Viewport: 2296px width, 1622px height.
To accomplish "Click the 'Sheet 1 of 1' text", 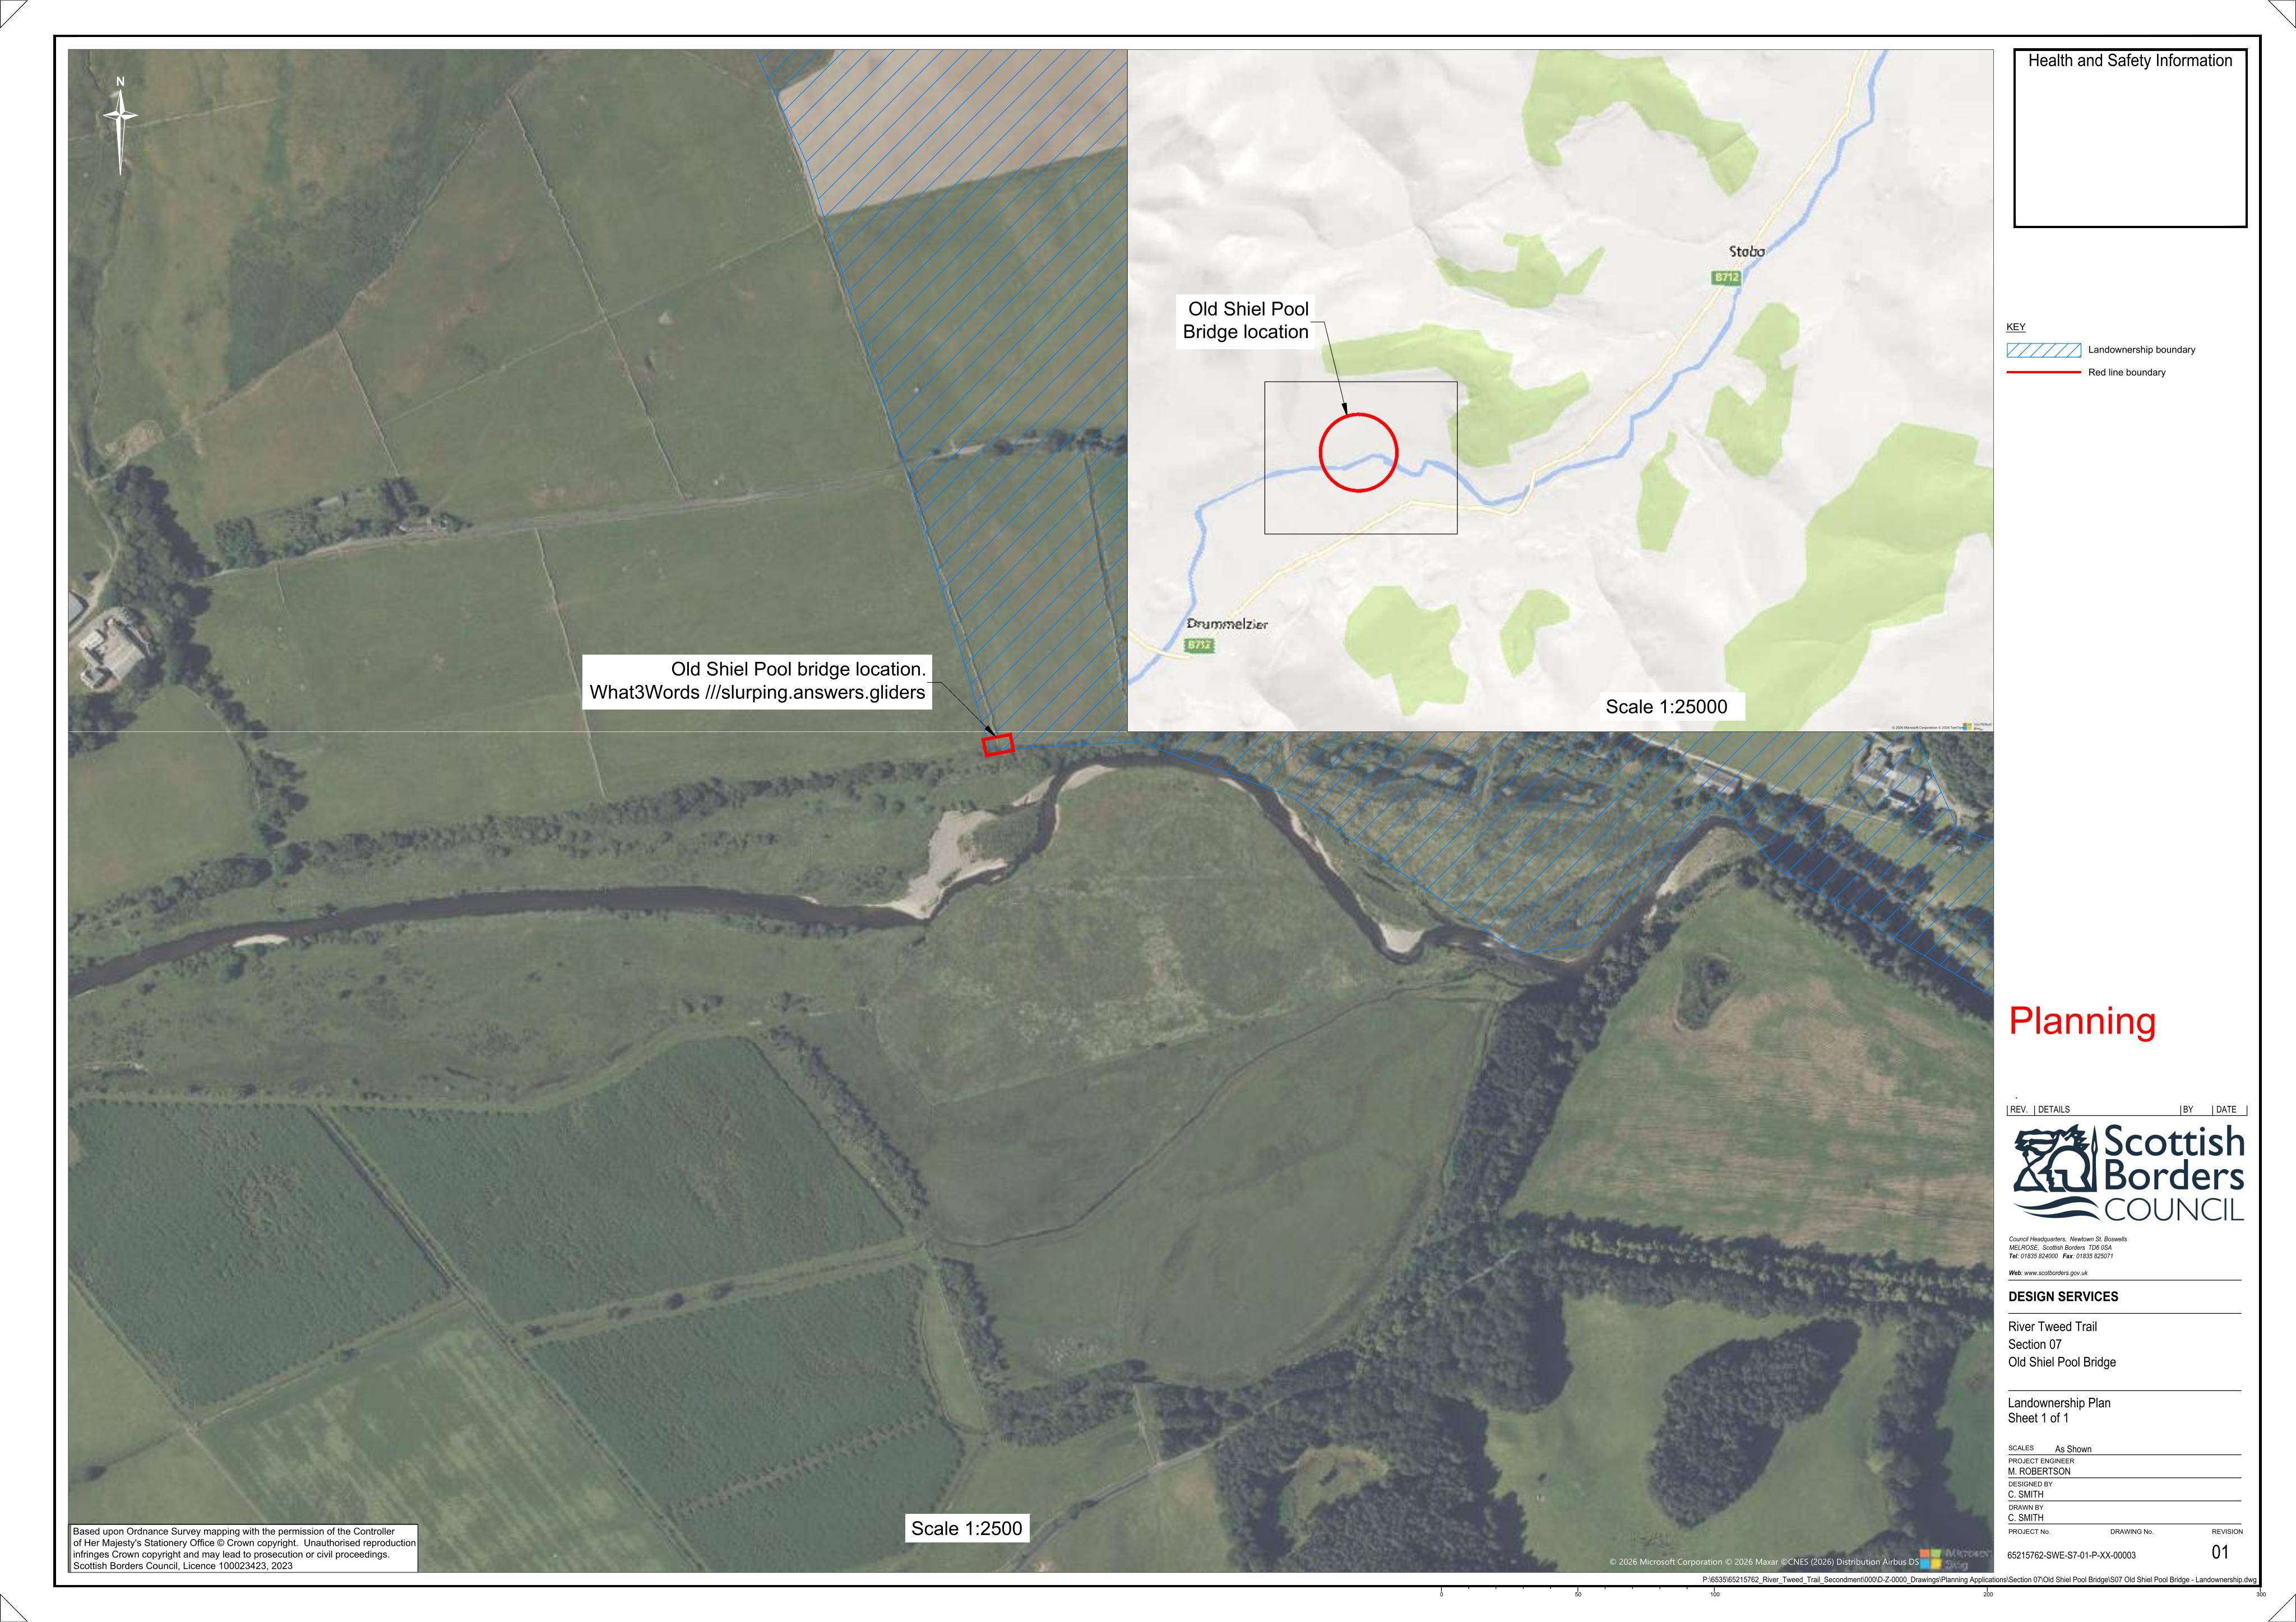I will 2038,1418.
